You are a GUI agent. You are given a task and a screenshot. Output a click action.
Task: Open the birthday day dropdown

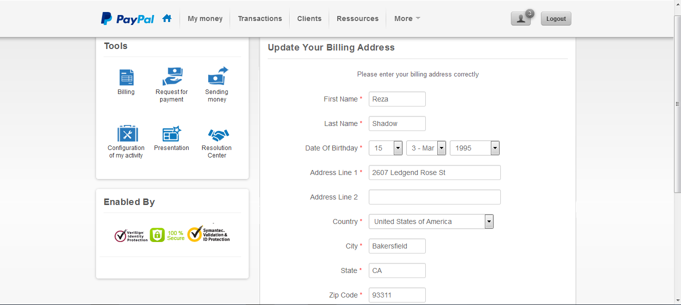386,148
